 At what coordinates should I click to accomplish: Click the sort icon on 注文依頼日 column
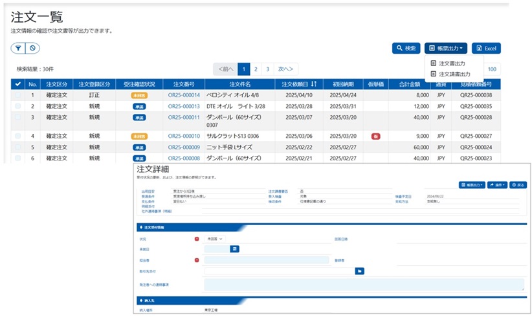[x=314, y=84]
